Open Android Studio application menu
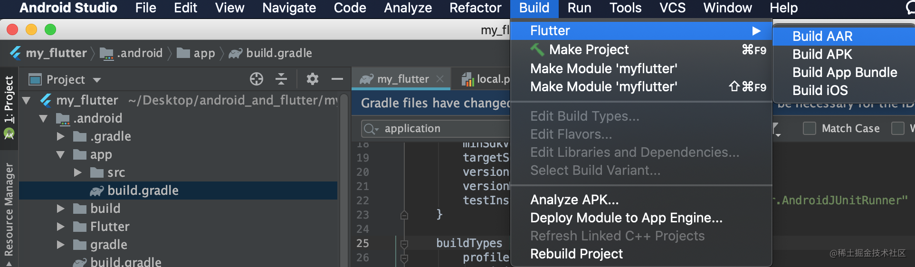The height and width of the screenshot is (267, 915). [x=68, y=8]
